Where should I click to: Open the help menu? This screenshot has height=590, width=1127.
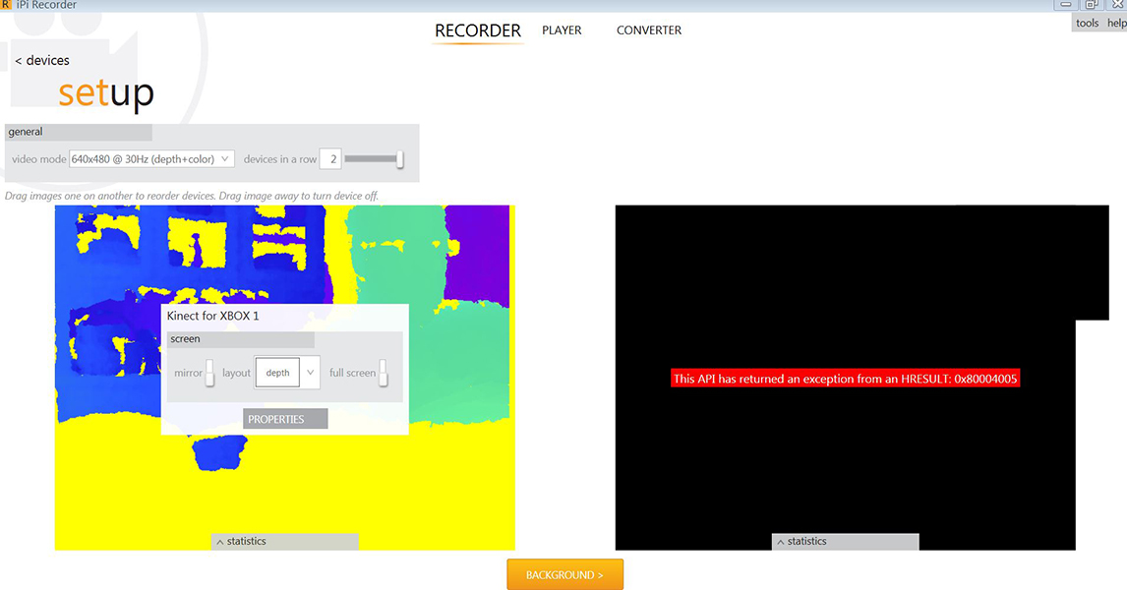click(1117, 23)
